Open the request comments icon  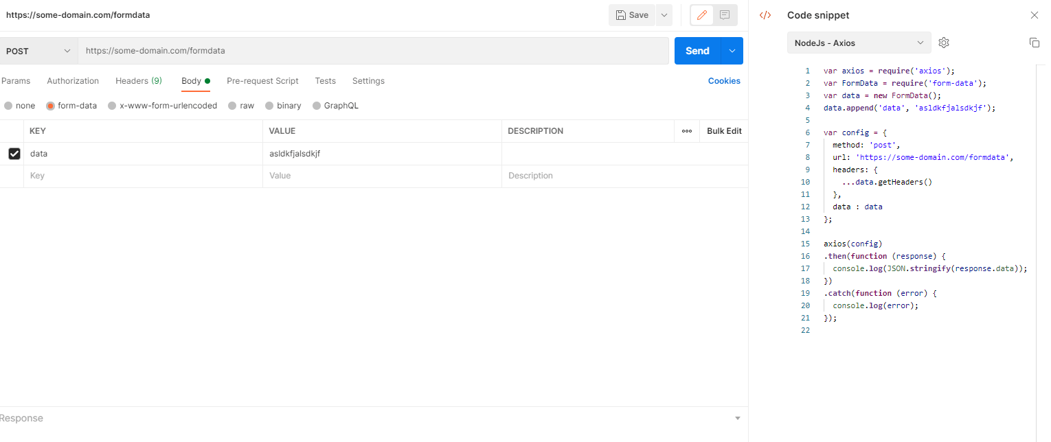tap(725, 15)
